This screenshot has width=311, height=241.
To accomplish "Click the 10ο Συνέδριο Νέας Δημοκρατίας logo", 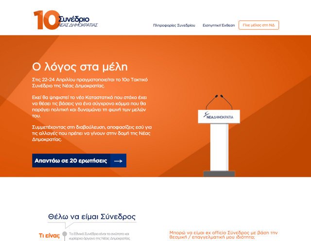I will (66, 20).
